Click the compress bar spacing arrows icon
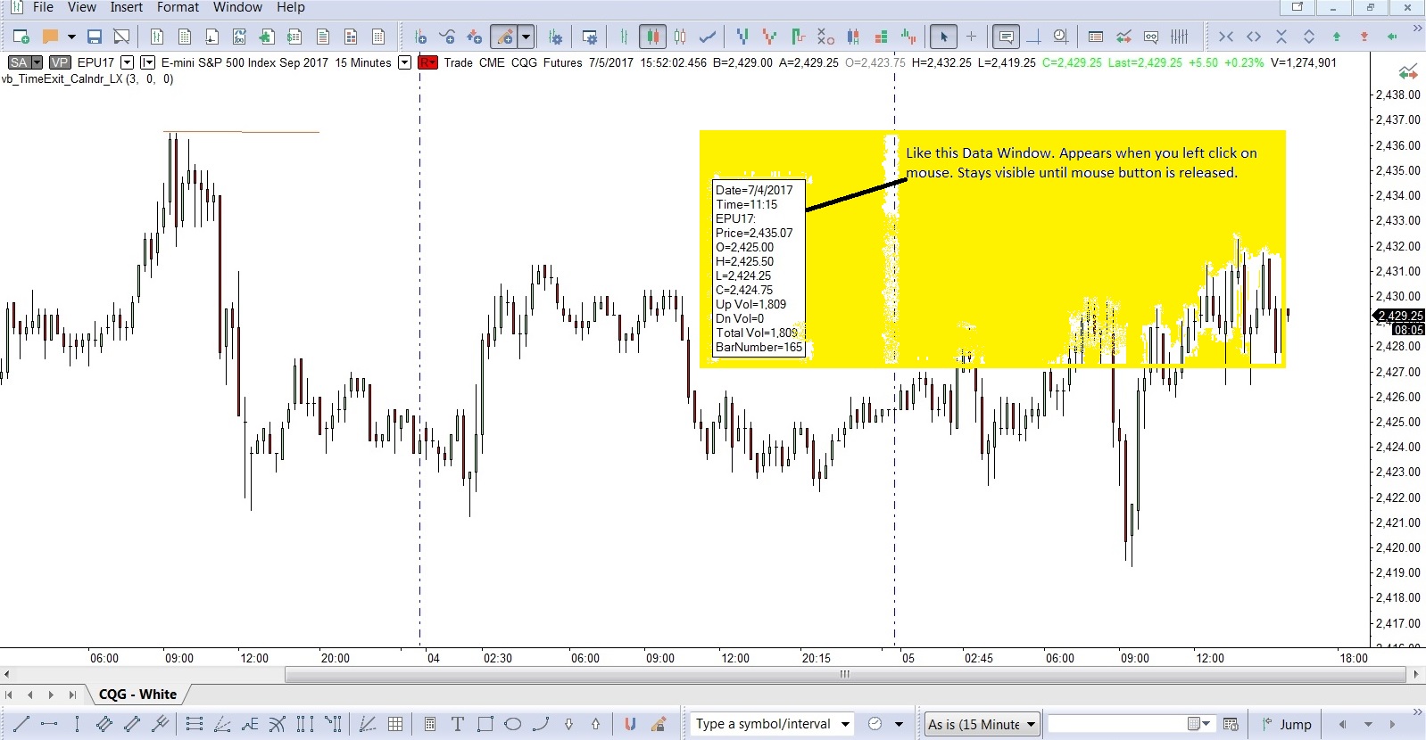Viewport: 1426px width, 740px height. point(1226,37)
